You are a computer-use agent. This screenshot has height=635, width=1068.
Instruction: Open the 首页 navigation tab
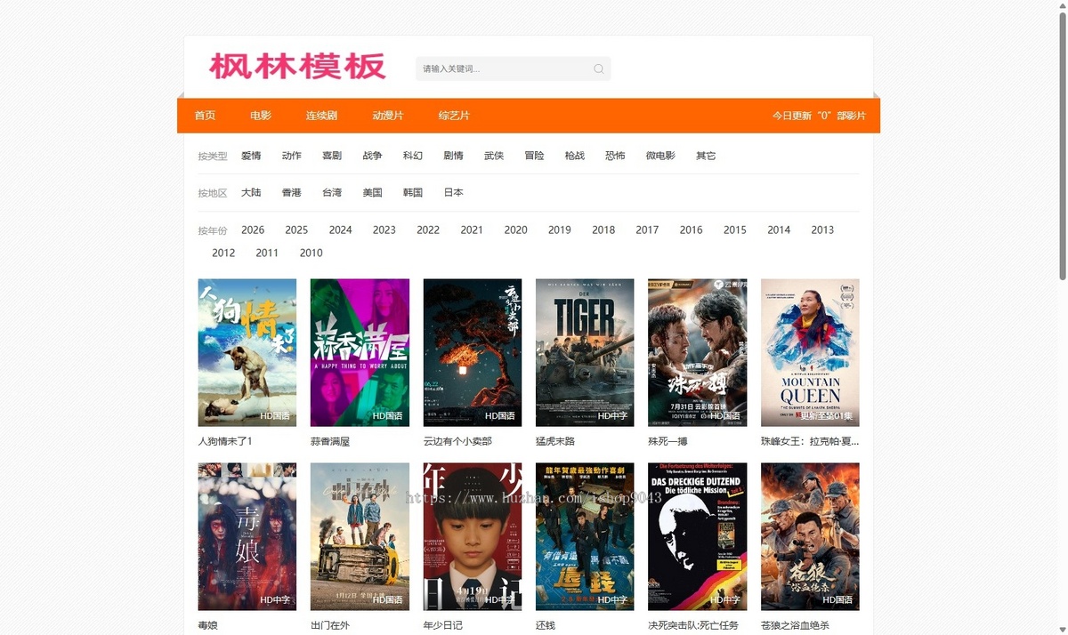pos(205,116)
